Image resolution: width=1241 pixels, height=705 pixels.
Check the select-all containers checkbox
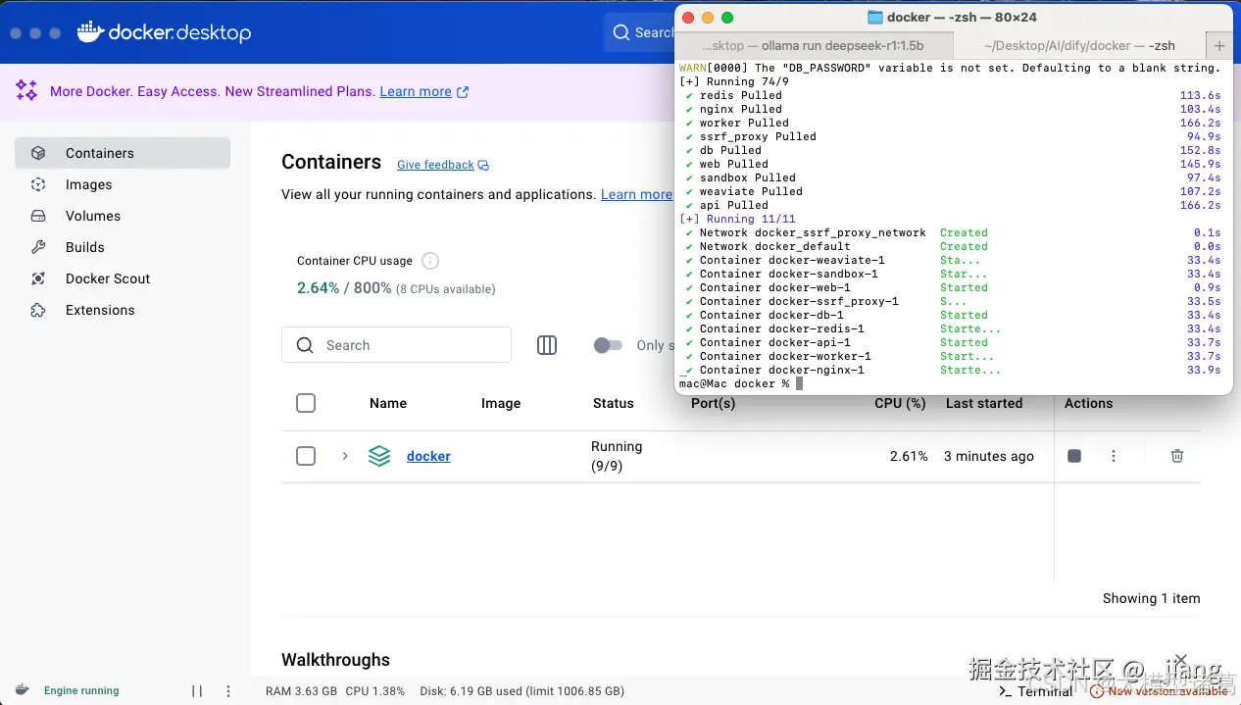(x=306, y=403)
